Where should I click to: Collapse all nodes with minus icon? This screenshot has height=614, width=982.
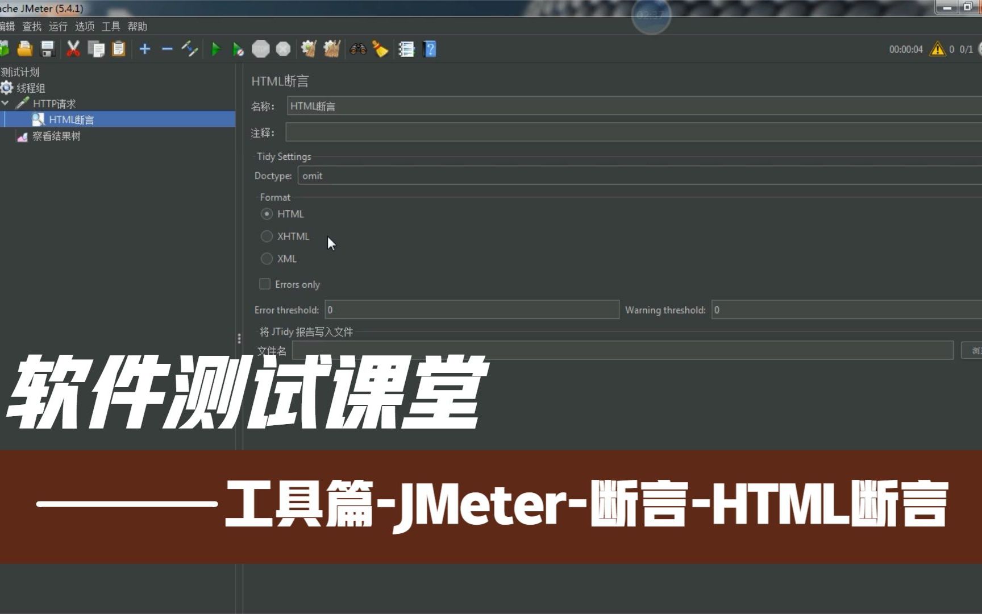(167, 49)
